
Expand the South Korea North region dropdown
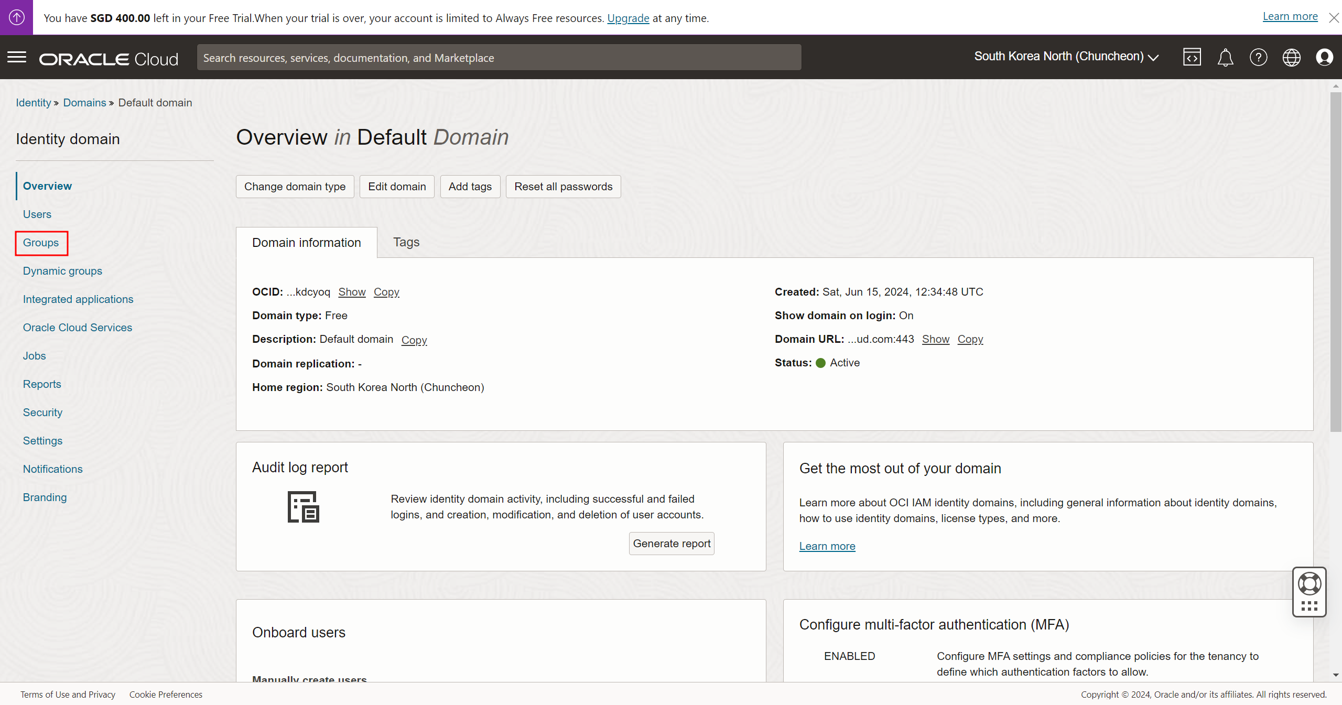(1066, 57)
